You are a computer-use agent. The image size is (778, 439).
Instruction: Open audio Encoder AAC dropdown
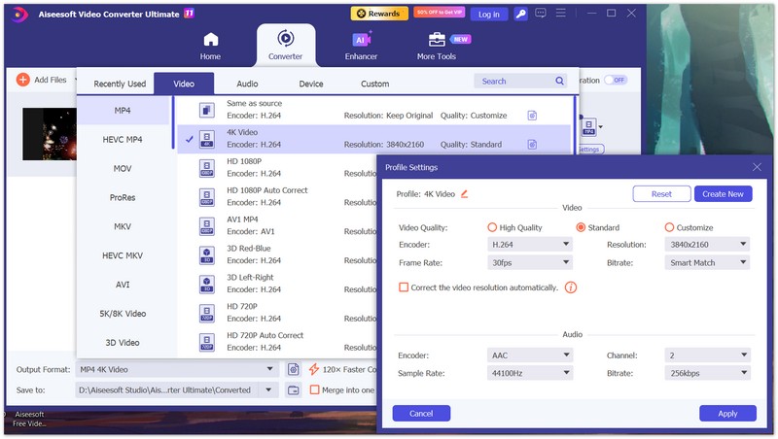[529, 355]
